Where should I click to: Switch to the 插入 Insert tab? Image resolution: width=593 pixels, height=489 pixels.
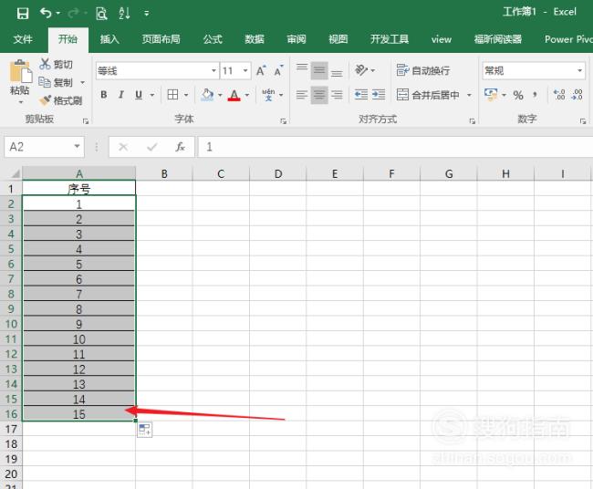point(109,39)
